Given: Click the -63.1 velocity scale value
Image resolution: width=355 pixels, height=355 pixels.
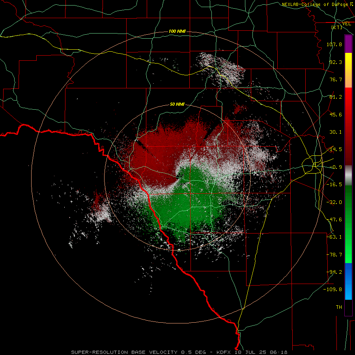Looking at the screenshot, I should (x=334, y=237).
